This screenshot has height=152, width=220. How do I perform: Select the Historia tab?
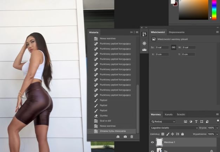pyautogui.click(x=94, y=32)
